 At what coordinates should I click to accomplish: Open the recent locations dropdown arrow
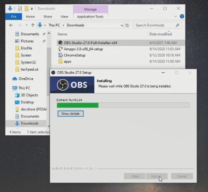coord(26,25)
